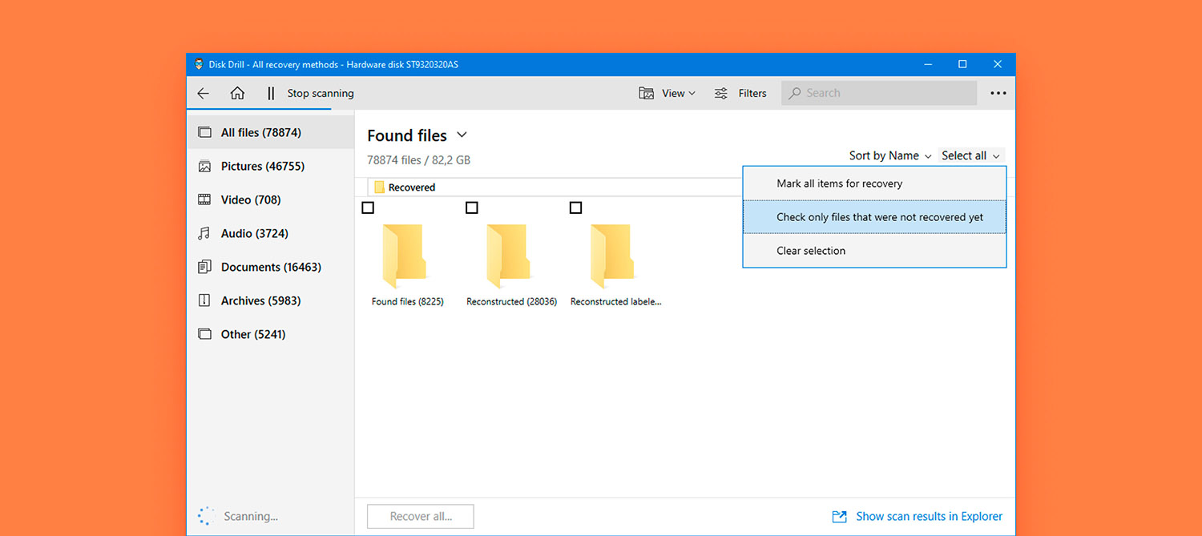Click the window title mentioning ST9320320AS
The width and height of the screenshot is (1202, 536).
[333, 65]
